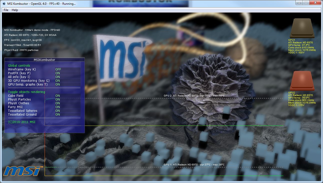Maximize the MSI Kombustor window
This screenshot has height=183, width=323.
pos(306,3)
